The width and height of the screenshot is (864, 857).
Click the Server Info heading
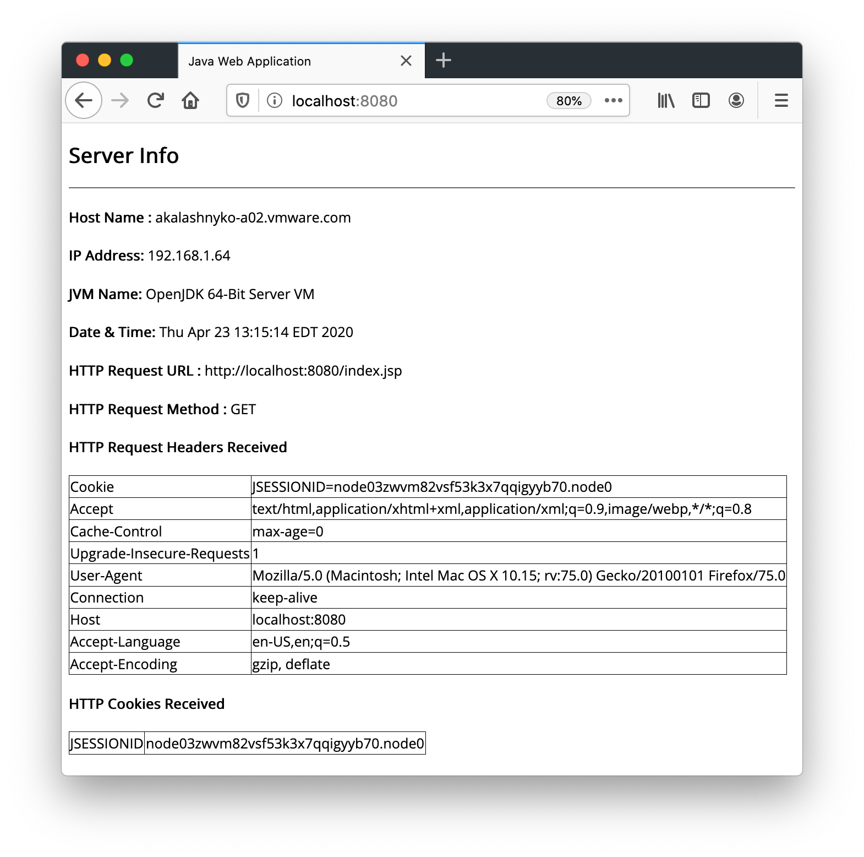(x=124, y=156)
